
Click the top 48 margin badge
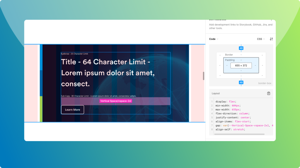[x=241, y=48]
